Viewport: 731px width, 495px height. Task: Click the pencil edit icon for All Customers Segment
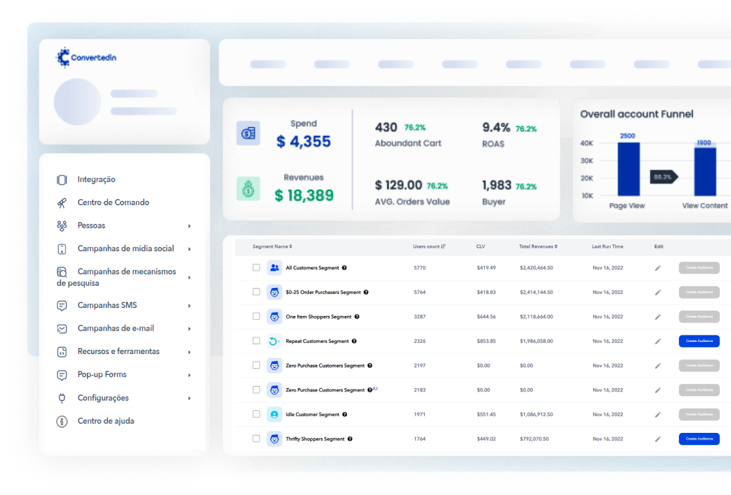coord(657,267)
